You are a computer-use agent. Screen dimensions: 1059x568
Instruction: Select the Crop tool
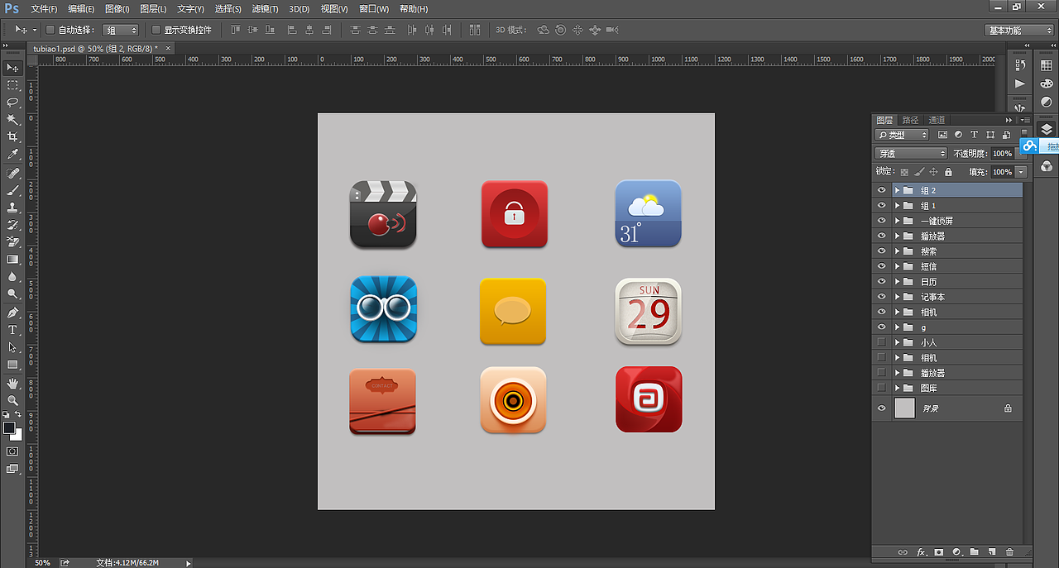coord(12,137)
